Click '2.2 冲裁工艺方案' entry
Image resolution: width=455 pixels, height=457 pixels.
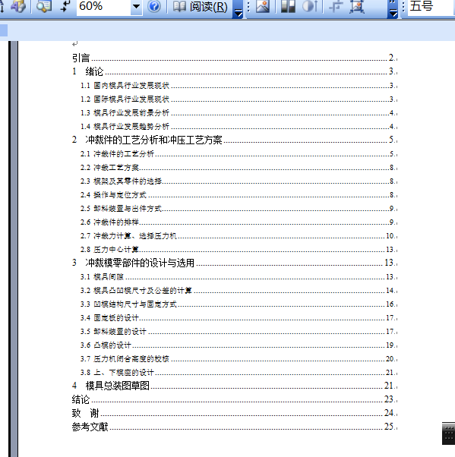[x=239, y=167]
